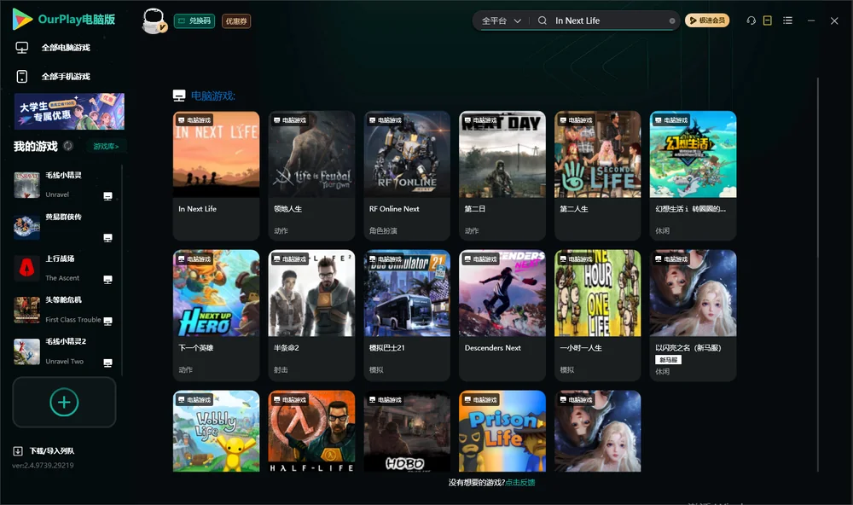Screen dimensions: 853x505
Task: Open the 领地人生 Life is Feudal card
Action: tap(311, 176)
